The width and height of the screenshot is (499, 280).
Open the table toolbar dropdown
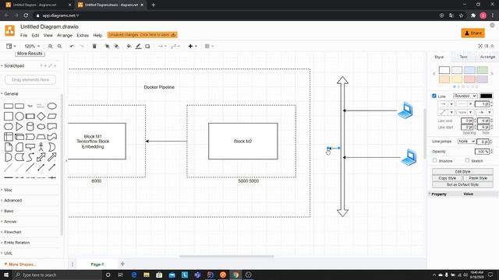(x=209, y=47)
